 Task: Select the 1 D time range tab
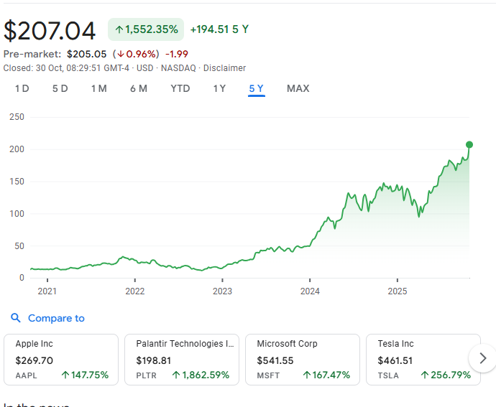[x=22, y=88]
